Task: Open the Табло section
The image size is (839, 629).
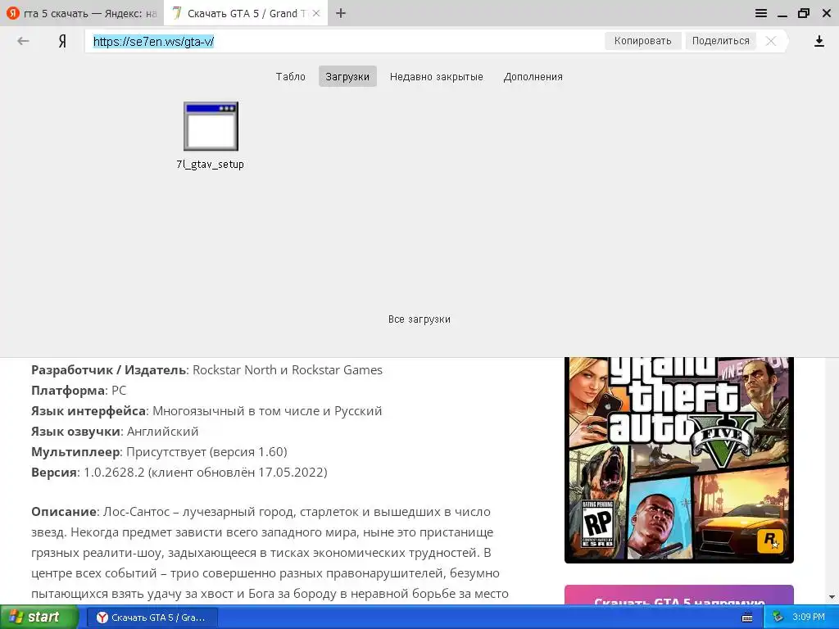Action: (x=291, y=76)
